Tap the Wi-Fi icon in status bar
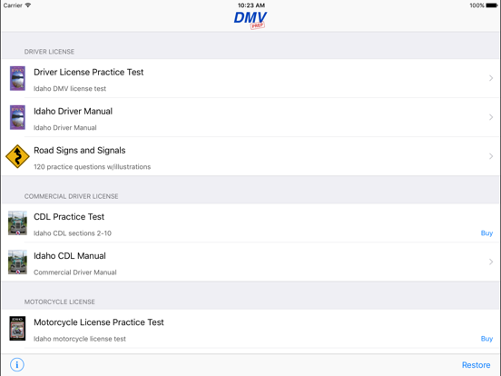The height and width of the screenshot is (376, 501). 28,5
